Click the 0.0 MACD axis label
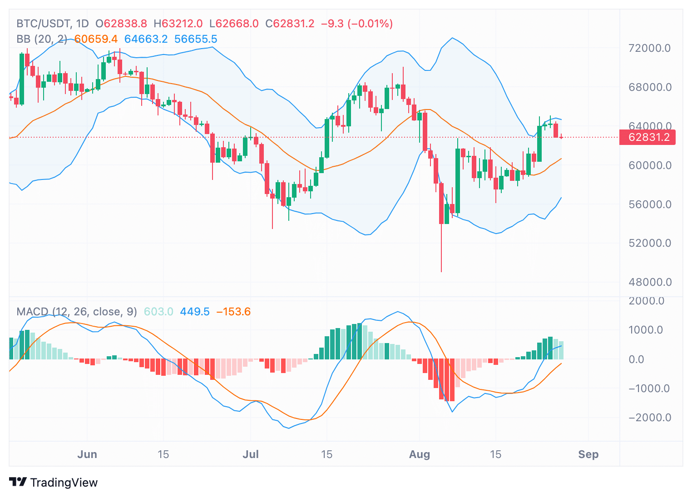This screenshot has height=498, width=692. coord(637,359)
